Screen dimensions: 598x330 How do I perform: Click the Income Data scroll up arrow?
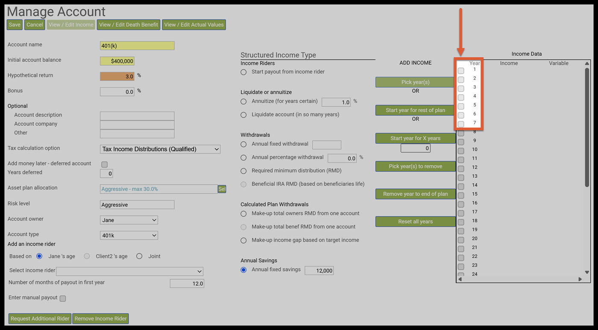pos(587,64)
